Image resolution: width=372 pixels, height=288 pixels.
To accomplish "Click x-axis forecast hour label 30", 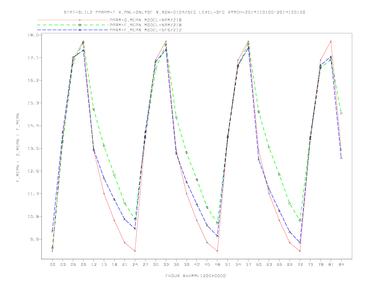I will (155, 264).
